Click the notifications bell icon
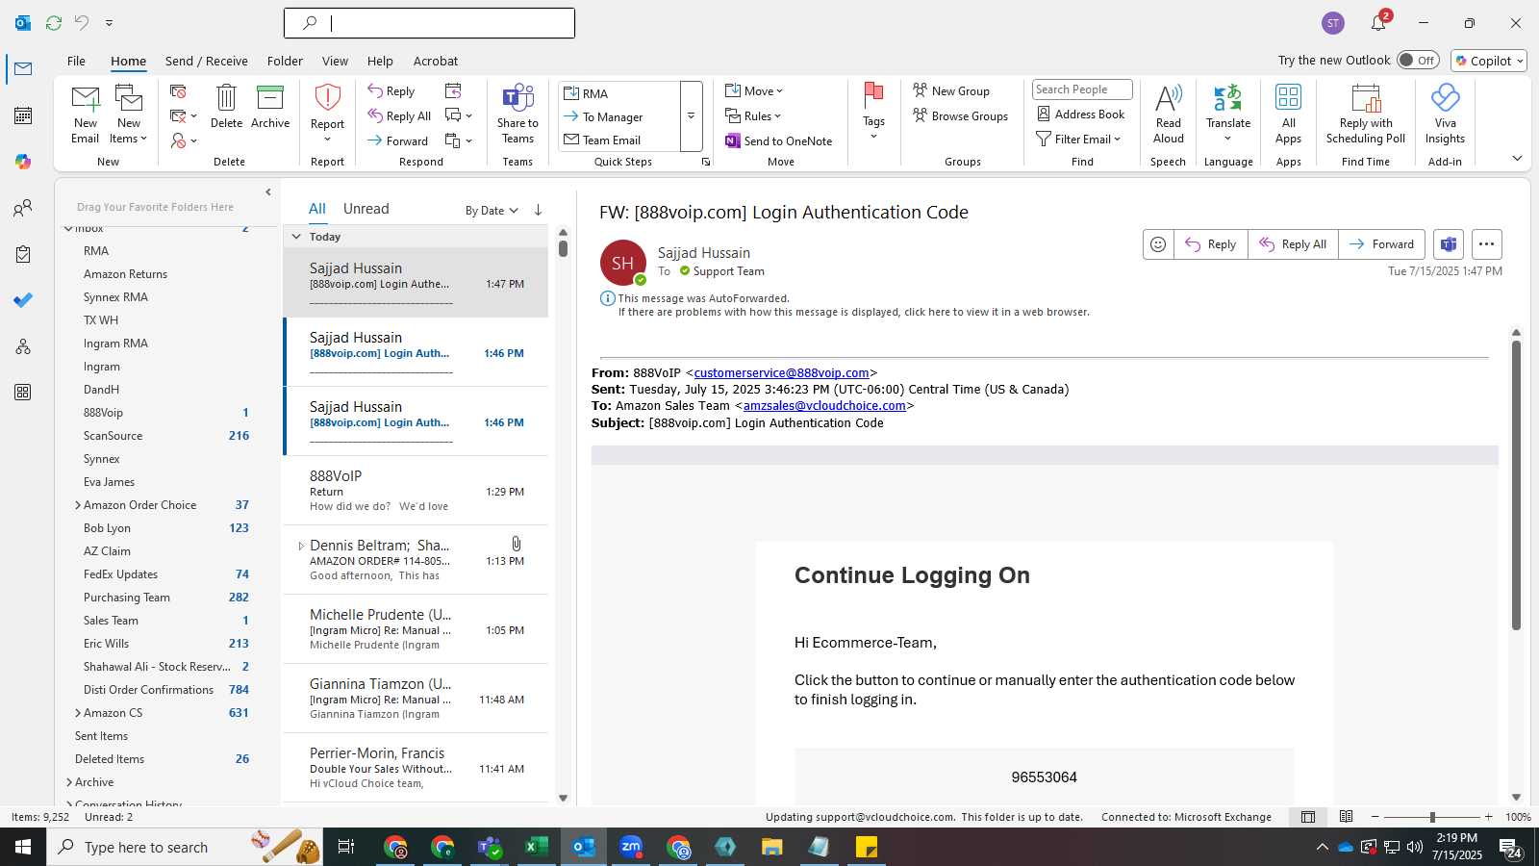This screenshot has height=866, width=1539. [1378, 23]
